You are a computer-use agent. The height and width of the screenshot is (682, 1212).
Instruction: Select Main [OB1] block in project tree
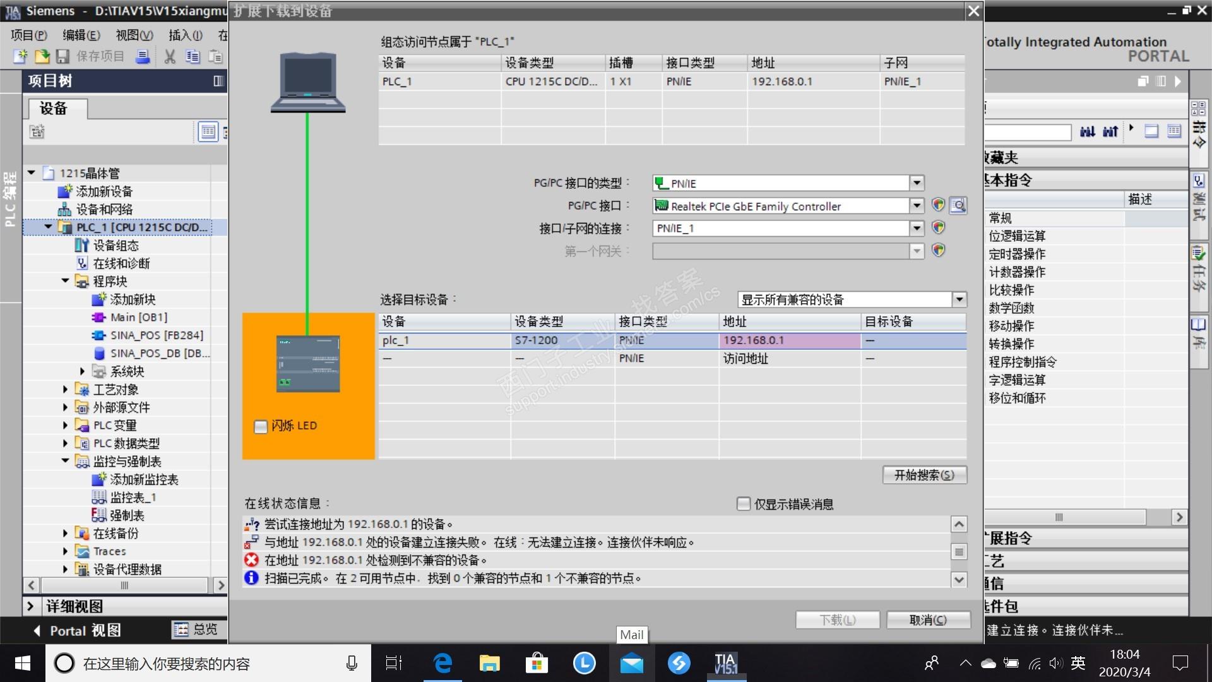coord(138,317)
